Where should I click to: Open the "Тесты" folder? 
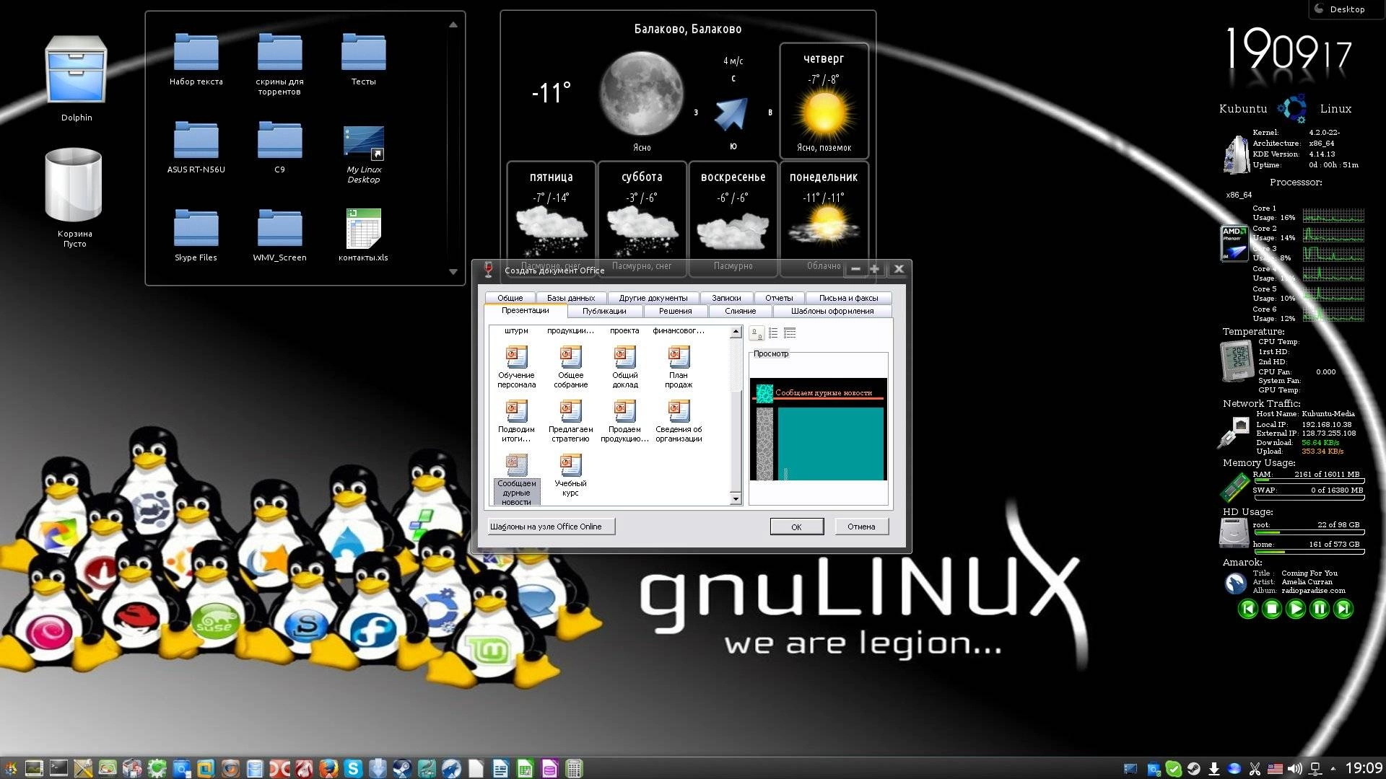click(363, 60)
